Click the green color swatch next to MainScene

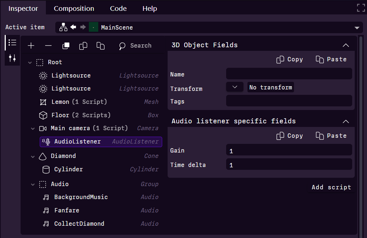pos(93,27)
